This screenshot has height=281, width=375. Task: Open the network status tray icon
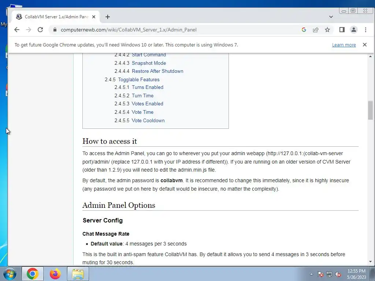click(329, 274)
